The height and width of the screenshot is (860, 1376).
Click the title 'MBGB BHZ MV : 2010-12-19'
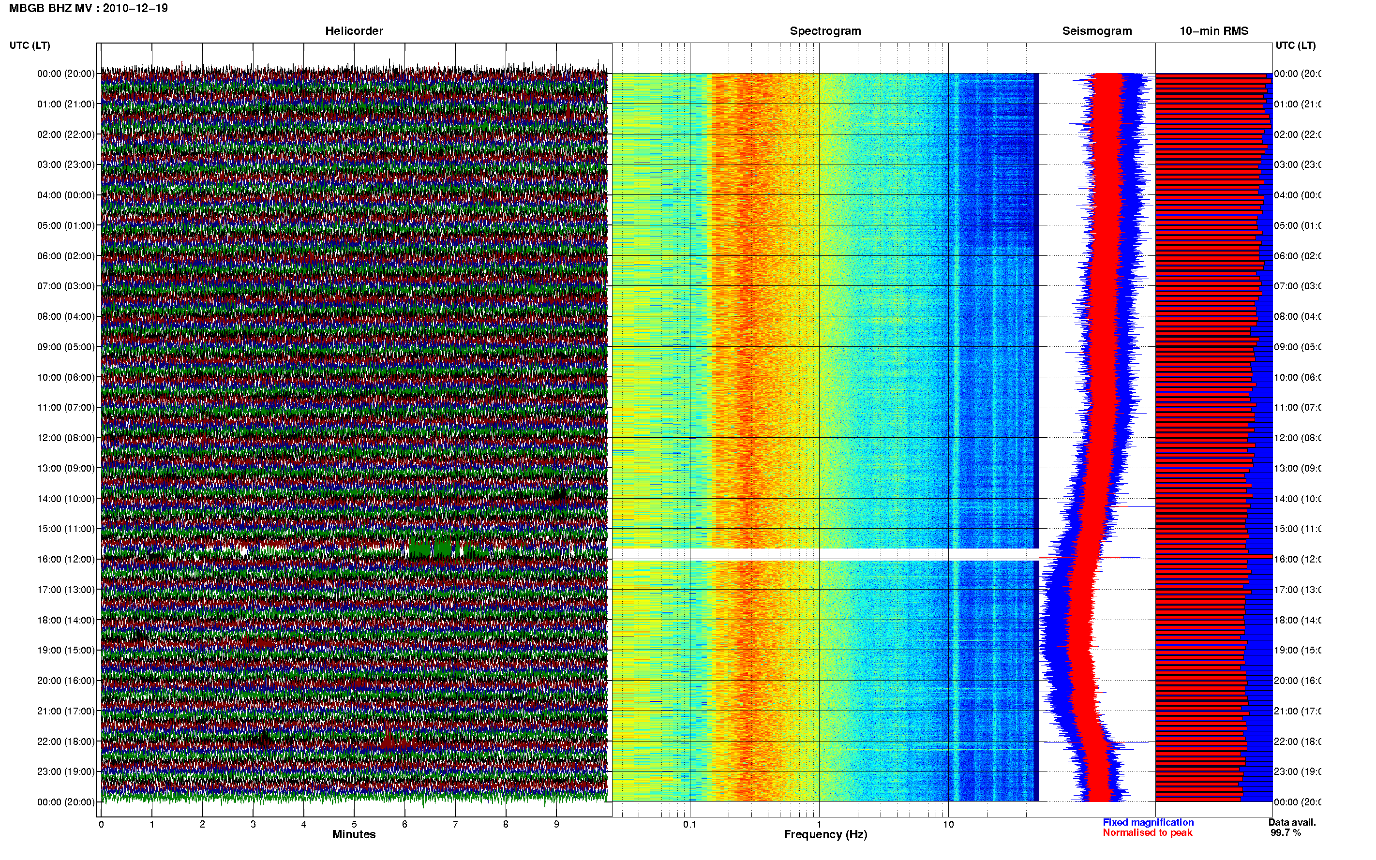88,8
